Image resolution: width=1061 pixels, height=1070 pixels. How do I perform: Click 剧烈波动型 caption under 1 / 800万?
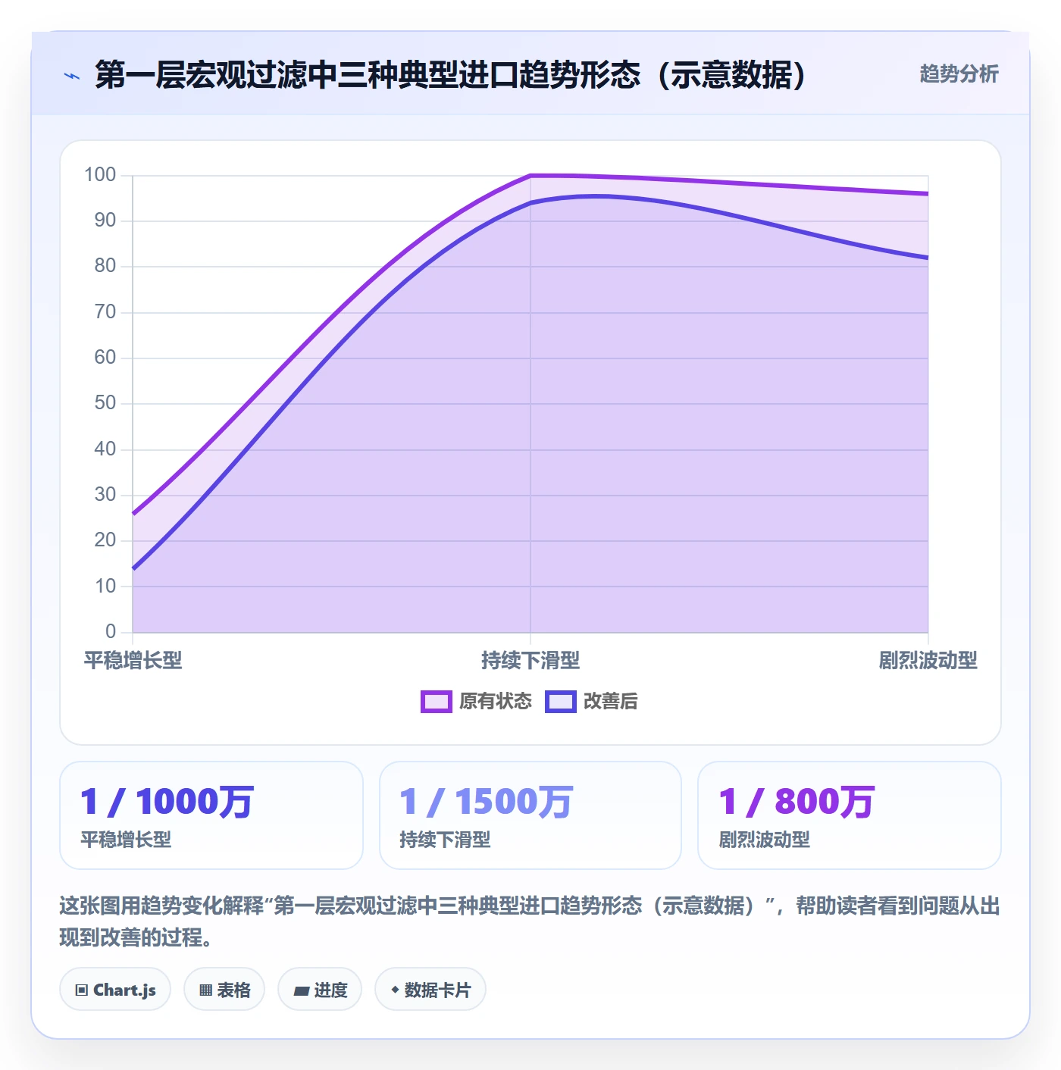[765, 840]
